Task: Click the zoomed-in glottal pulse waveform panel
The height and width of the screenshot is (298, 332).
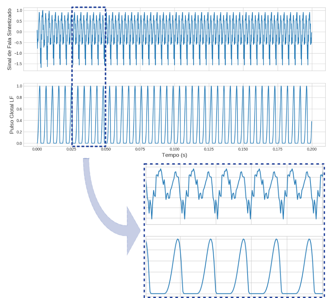Action: [x=234, y=266]
